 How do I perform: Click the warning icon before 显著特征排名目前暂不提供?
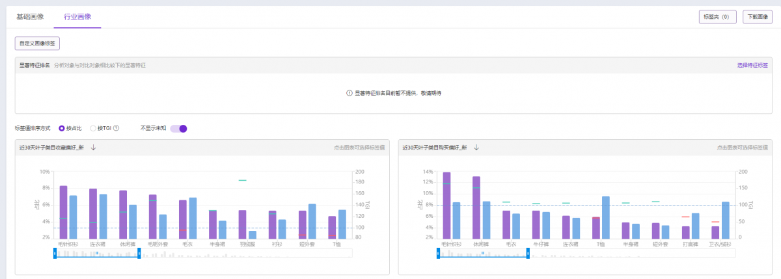[350, 93]
